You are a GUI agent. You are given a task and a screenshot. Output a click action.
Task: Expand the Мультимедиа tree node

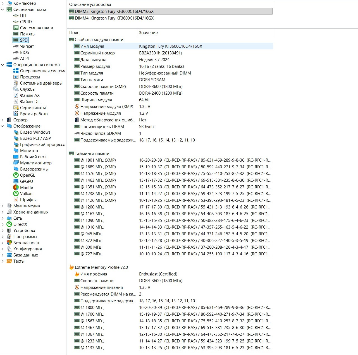pyautogui.click(x=3, y=206)
